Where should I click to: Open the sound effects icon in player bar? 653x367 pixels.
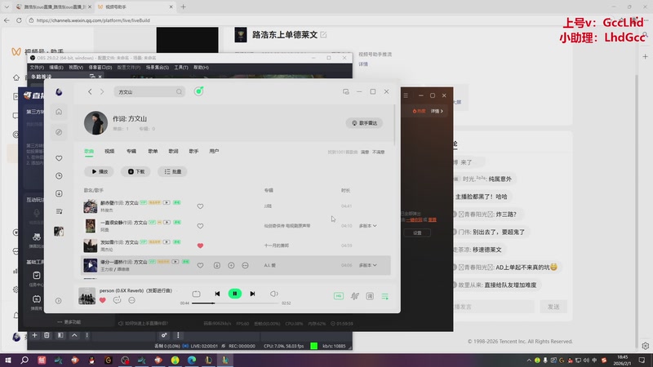354,296
